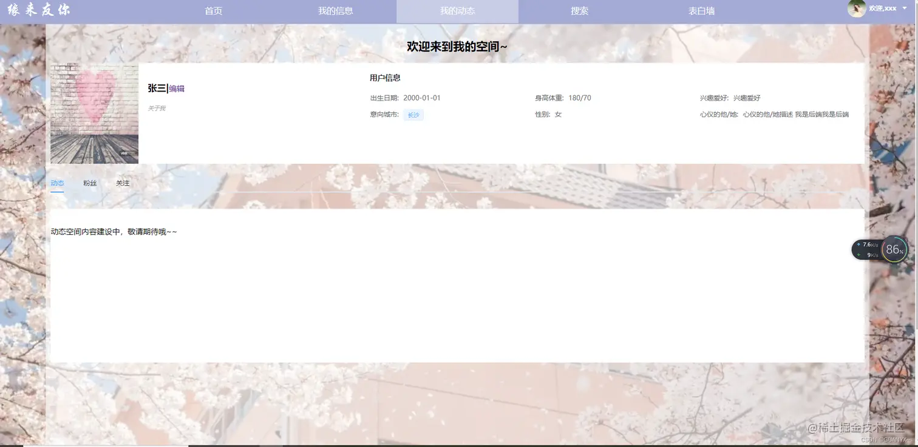Click the pink heart profile photo
This screenshot has height=447, width=918.
click(x=94, y=113)
